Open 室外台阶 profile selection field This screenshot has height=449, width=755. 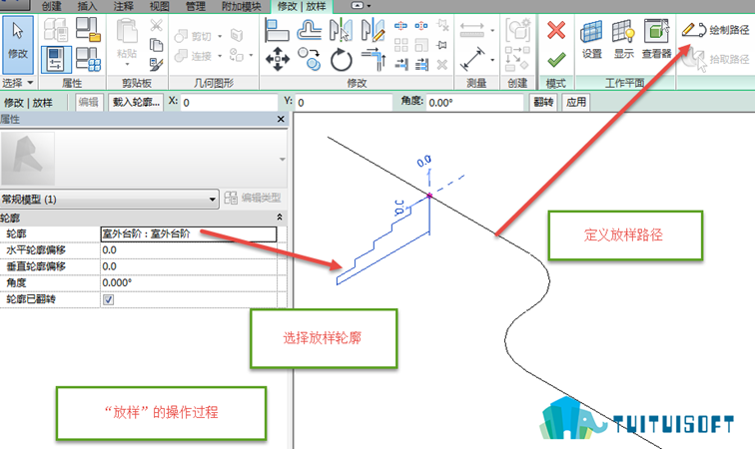tap(189, 233)
